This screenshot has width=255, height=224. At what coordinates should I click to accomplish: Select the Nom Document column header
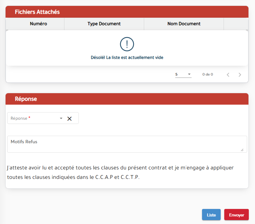(x=184, y=24)
